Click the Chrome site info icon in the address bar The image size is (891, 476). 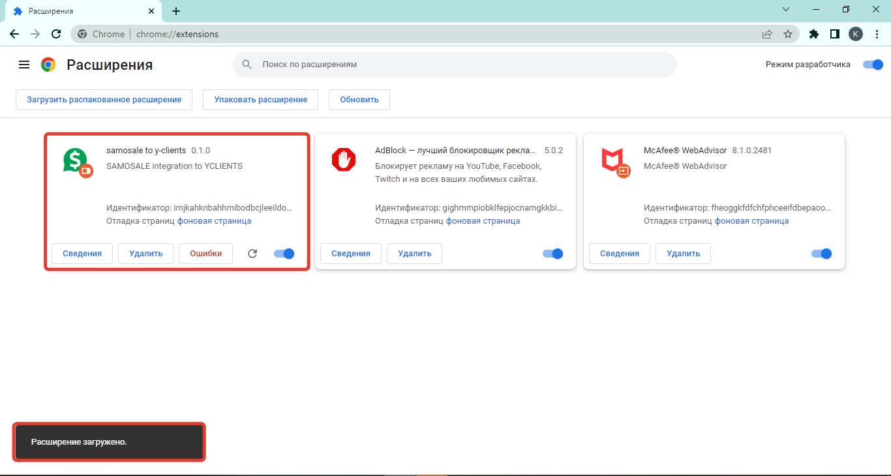[x=82, y=34]
